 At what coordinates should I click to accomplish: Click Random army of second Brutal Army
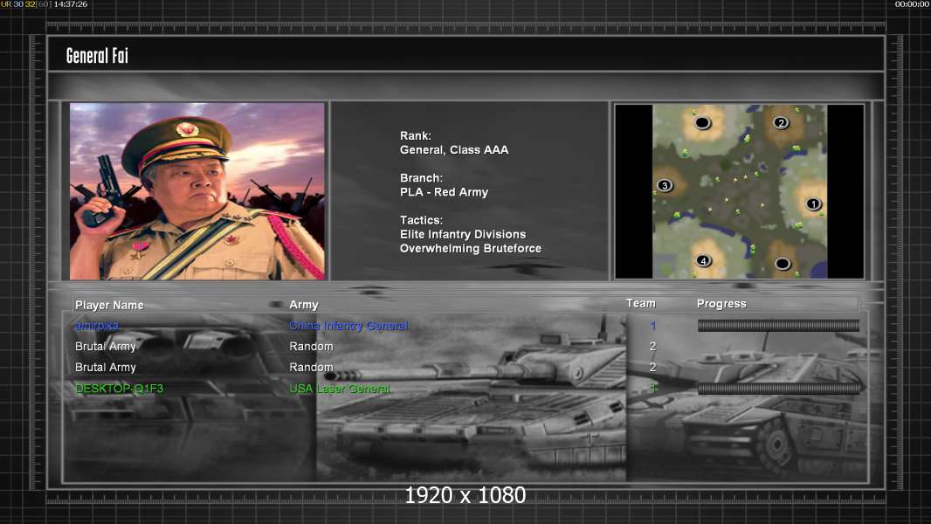click(311, 368)
